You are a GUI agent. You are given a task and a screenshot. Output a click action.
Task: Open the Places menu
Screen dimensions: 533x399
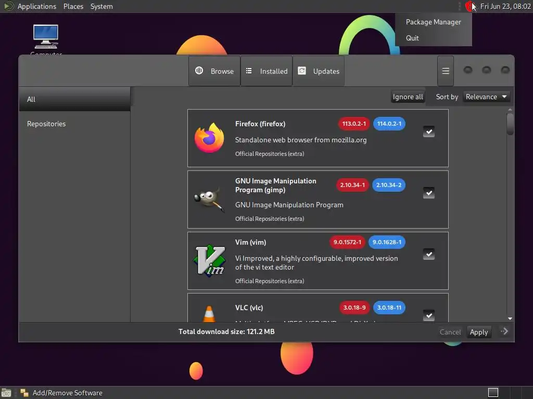(x=73, y=6)
